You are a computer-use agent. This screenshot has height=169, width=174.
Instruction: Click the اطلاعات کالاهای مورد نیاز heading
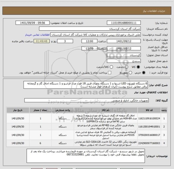(151, 93)
